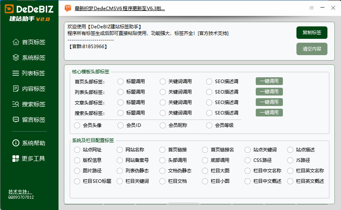
Task: Select 标题调用 radio for 首页头部标签
Action: coord(121,82)
